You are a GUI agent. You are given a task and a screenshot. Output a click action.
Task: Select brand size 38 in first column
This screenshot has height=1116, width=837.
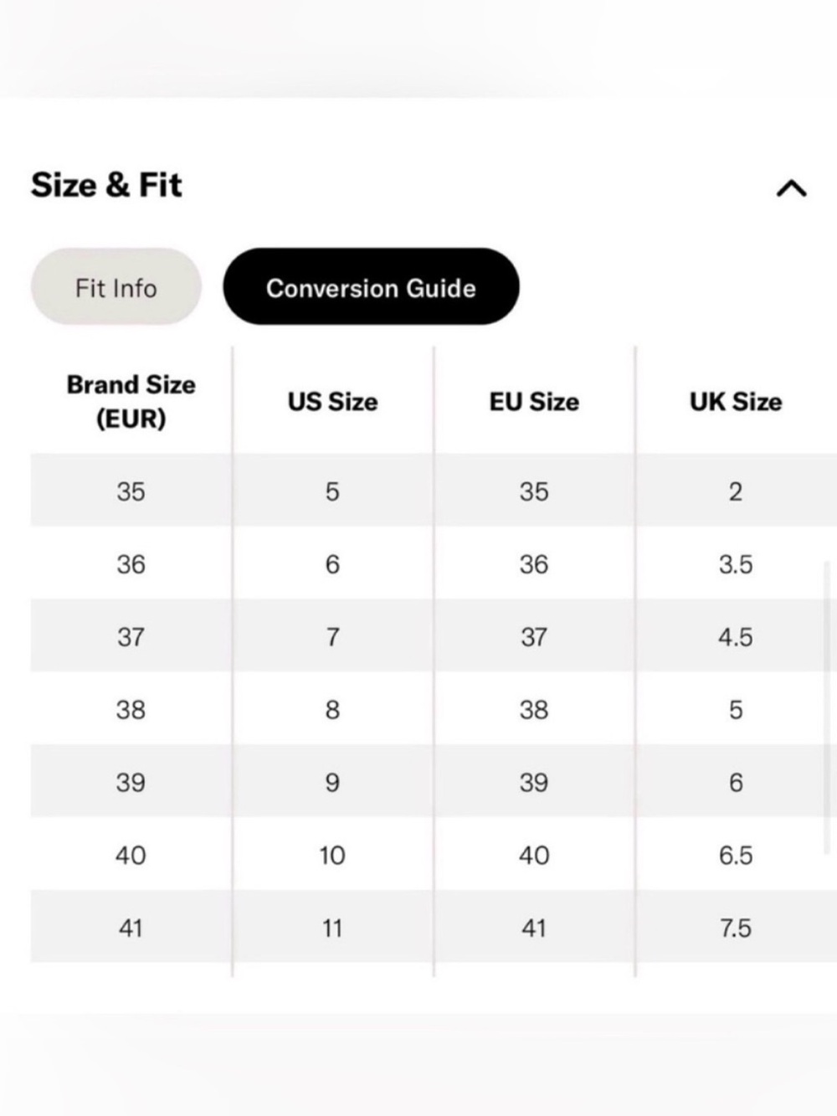131,709
